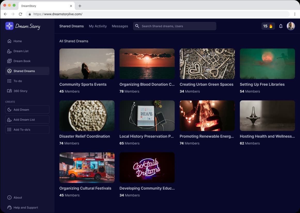Screen dimensions: 300x213
Task: Open the browser three-dot menu
Action: (295, 14)
